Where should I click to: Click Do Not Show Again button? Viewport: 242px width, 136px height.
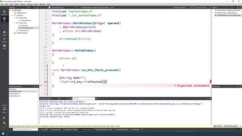(231, 126)
